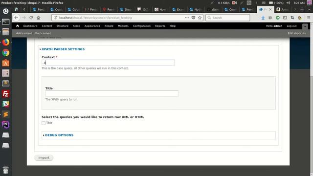
Task: Click Find content shortcut
Action: click(x=43, y=33)
